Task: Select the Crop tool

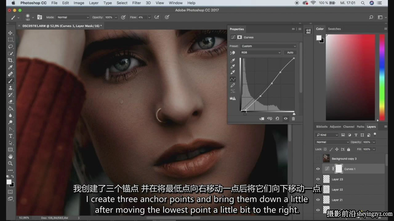Action: [x=10, y=60]
